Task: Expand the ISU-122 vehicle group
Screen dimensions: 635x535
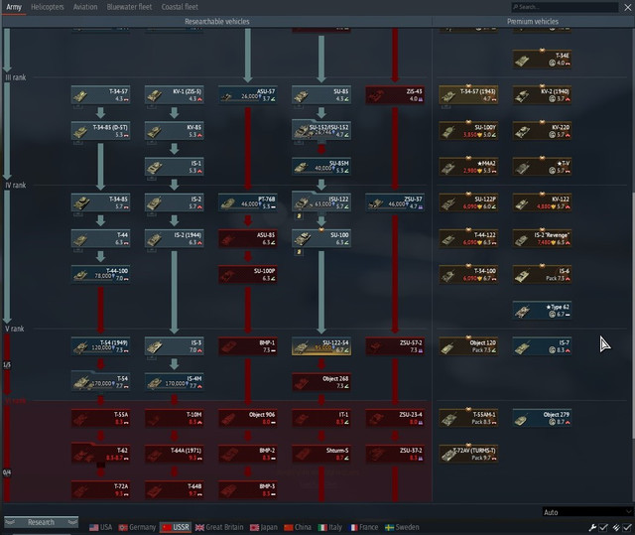Action: (x=321, y=201)
